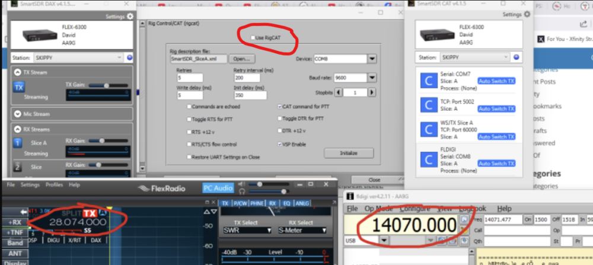The image size is (593, 265).
Task: Switch to the P/CW tab in SmartSDR
Action: [240, 203]
